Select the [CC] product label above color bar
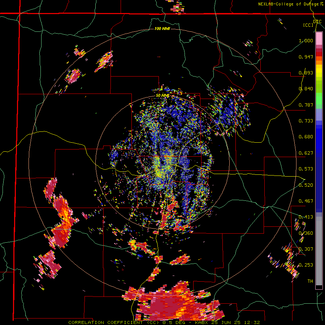Viewport: 325px width, 325px height. [308, 25]
